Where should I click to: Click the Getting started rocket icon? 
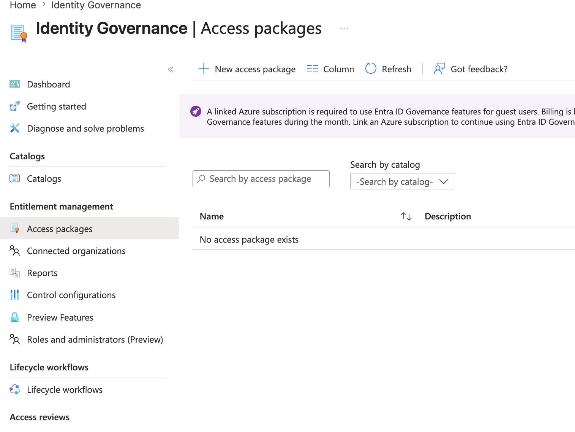(x=14, y=106)
